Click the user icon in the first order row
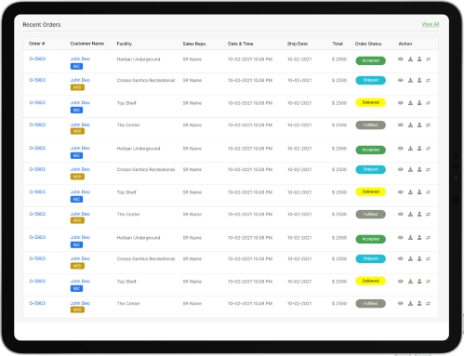The image size is (464, 356). click(419, 59)
